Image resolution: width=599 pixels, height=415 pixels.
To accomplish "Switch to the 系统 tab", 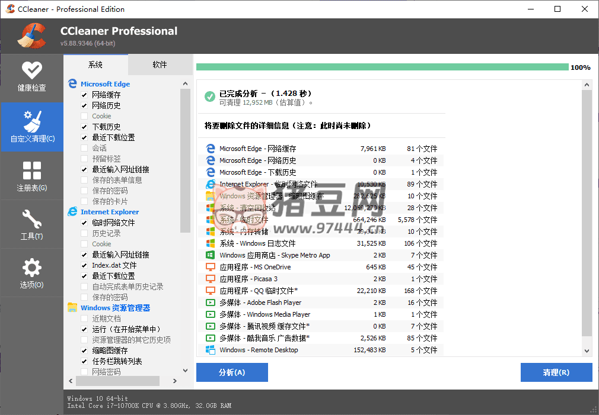I will tap(95, 65).
